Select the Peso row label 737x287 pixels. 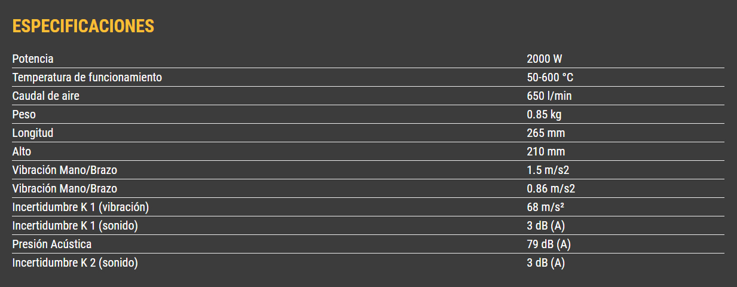click(x=24, y=115)
